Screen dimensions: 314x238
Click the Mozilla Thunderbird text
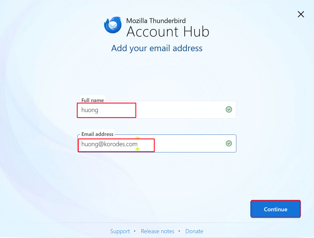click(156, 21)
